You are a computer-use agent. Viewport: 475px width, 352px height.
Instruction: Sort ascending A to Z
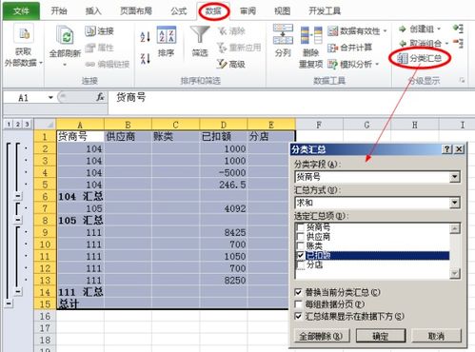[x=145, y=36]
